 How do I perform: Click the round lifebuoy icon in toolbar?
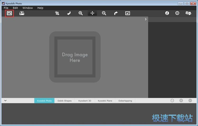pyautogui.click(x=177, y=13)
